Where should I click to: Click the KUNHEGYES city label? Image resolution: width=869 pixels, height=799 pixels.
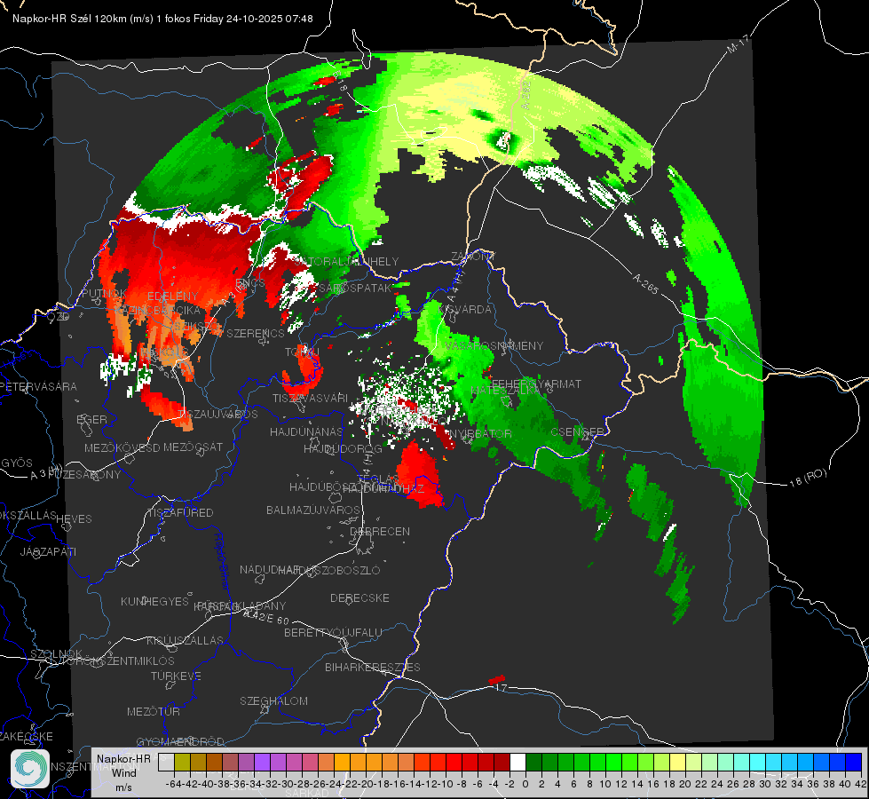coord(154,602)
